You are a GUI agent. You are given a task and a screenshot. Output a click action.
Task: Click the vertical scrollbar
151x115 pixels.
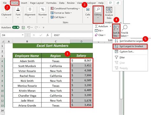tap(121, 85)
